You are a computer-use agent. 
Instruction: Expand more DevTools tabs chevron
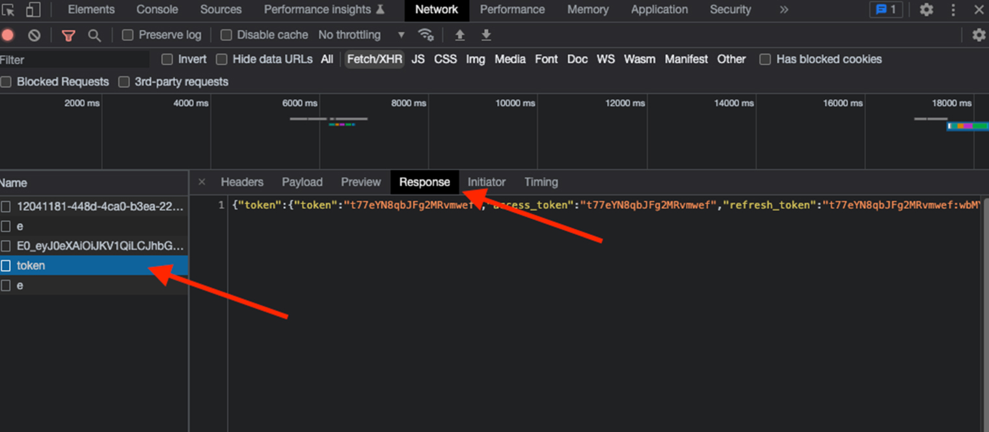[783, 10]
